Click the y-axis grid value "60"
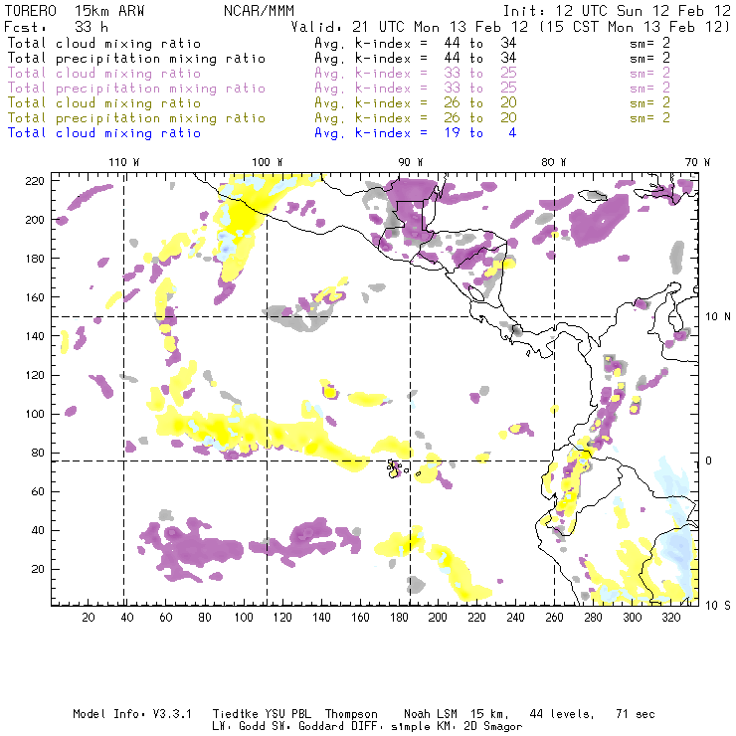The height and width of the screenshot is (736, 736). (x=38, y=491)
